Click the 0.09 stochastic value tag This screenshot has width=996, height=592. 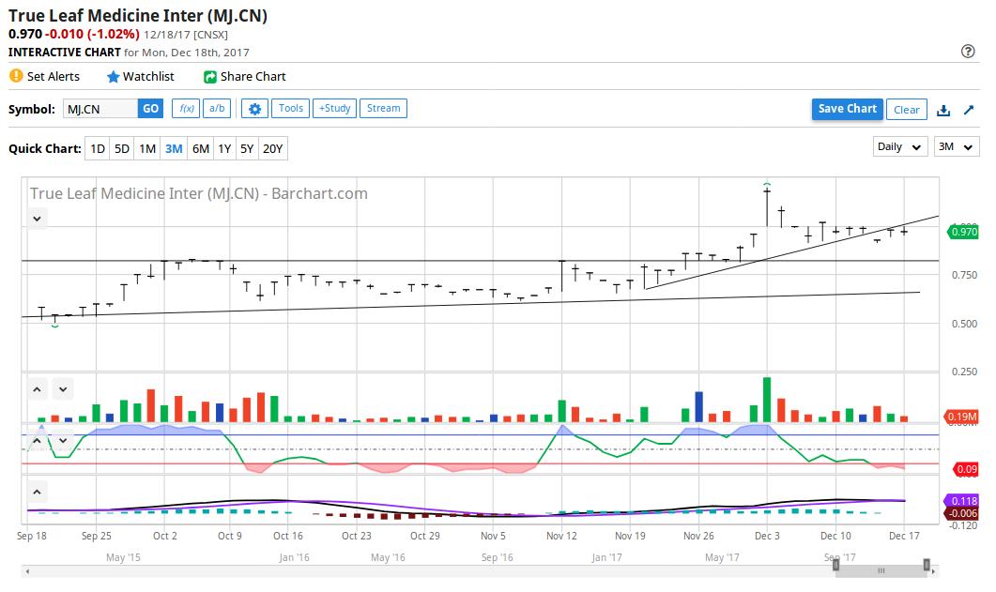pos(966,469)
